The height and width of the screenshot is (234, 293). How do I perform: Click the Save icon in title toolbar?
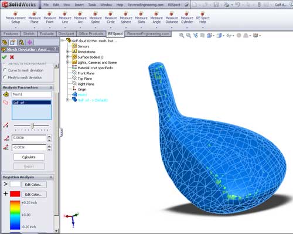(x=216, y=5)
